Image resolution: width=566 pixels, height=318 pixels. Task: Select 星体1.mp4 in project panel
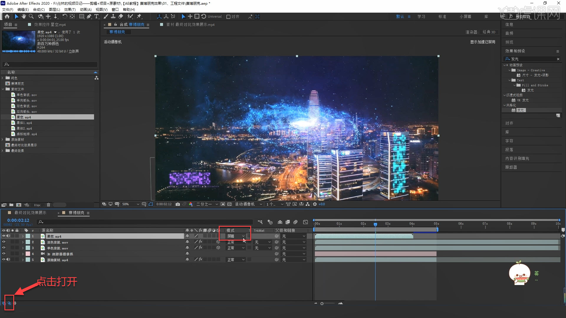click(24, 123)
